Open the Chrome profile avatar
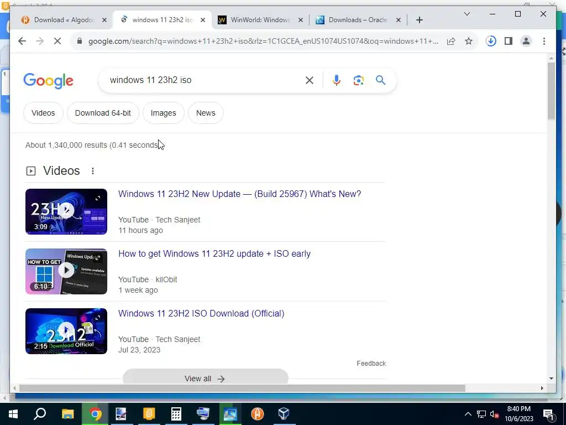This screenshot has width=566, height=425. [526, 41]
